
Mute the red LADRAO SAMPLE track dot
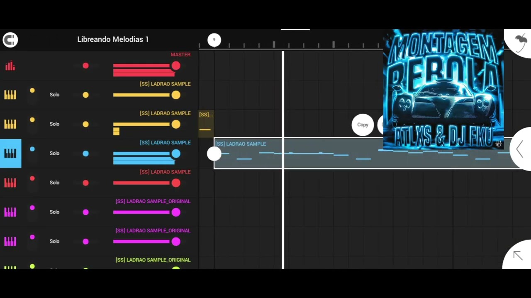pyautogui.click(x=32, y=178)
